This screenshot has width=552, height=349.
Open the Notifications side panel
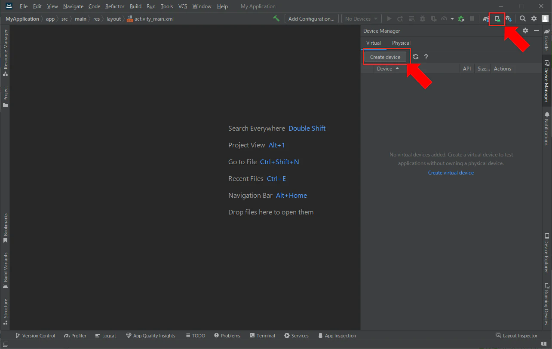point(547,129)
